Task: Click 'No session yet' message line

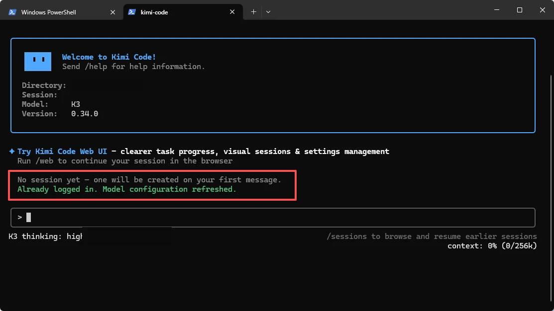Action: (x=149, y=180)
